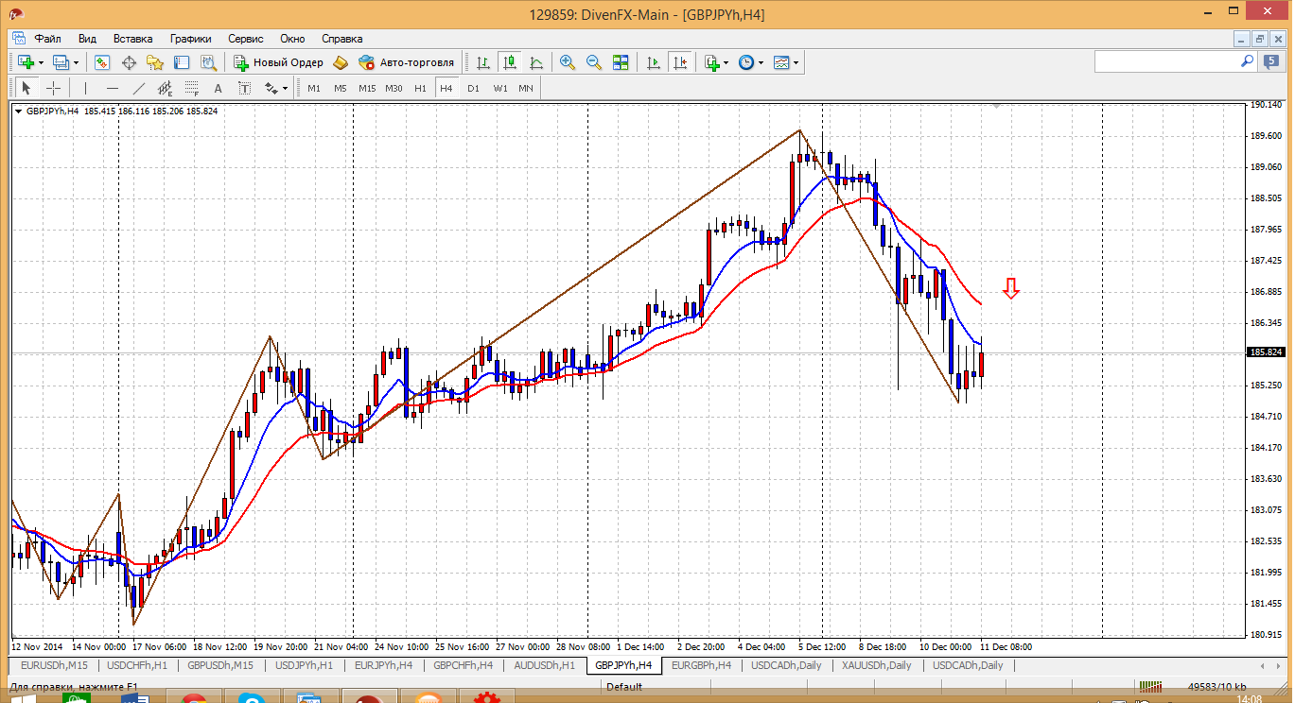This screenshot has width=1295, height=703.
Task: Draw a trendline with the Trendline tool
Action: pos(139,88)
